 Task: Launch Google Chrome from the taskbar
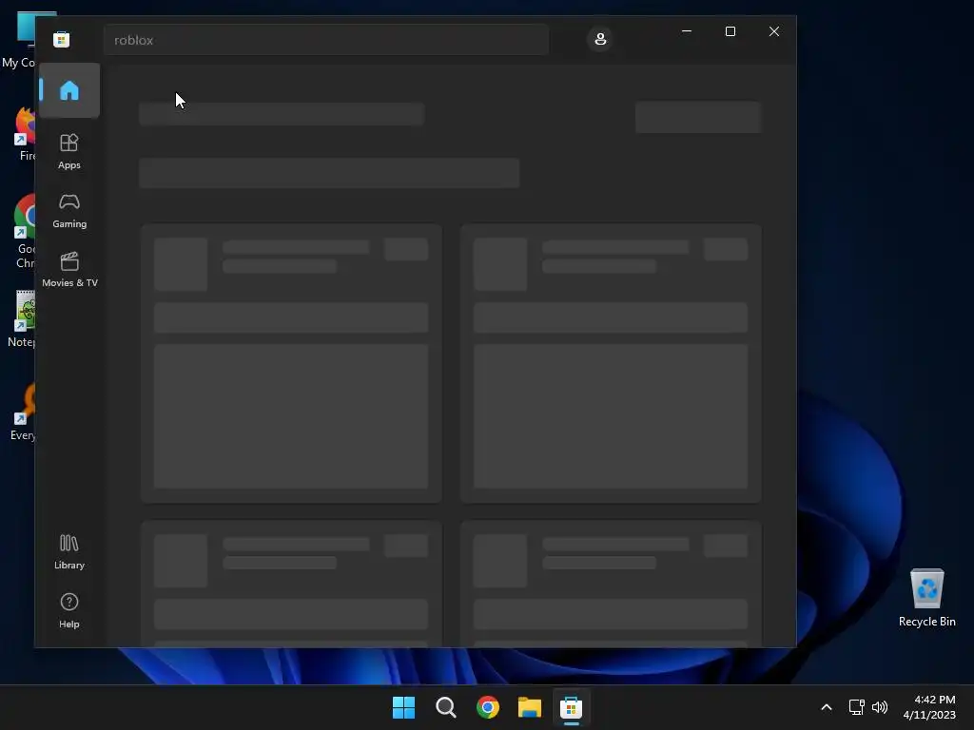pyautogui.click(x=488, y=707)
